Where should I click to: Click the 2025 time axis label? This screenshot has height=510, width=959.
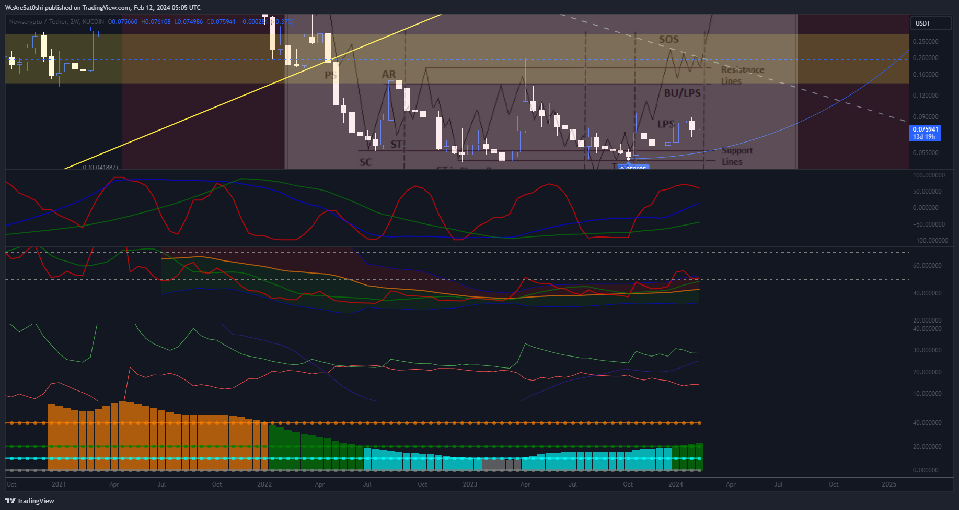(889, 484)
